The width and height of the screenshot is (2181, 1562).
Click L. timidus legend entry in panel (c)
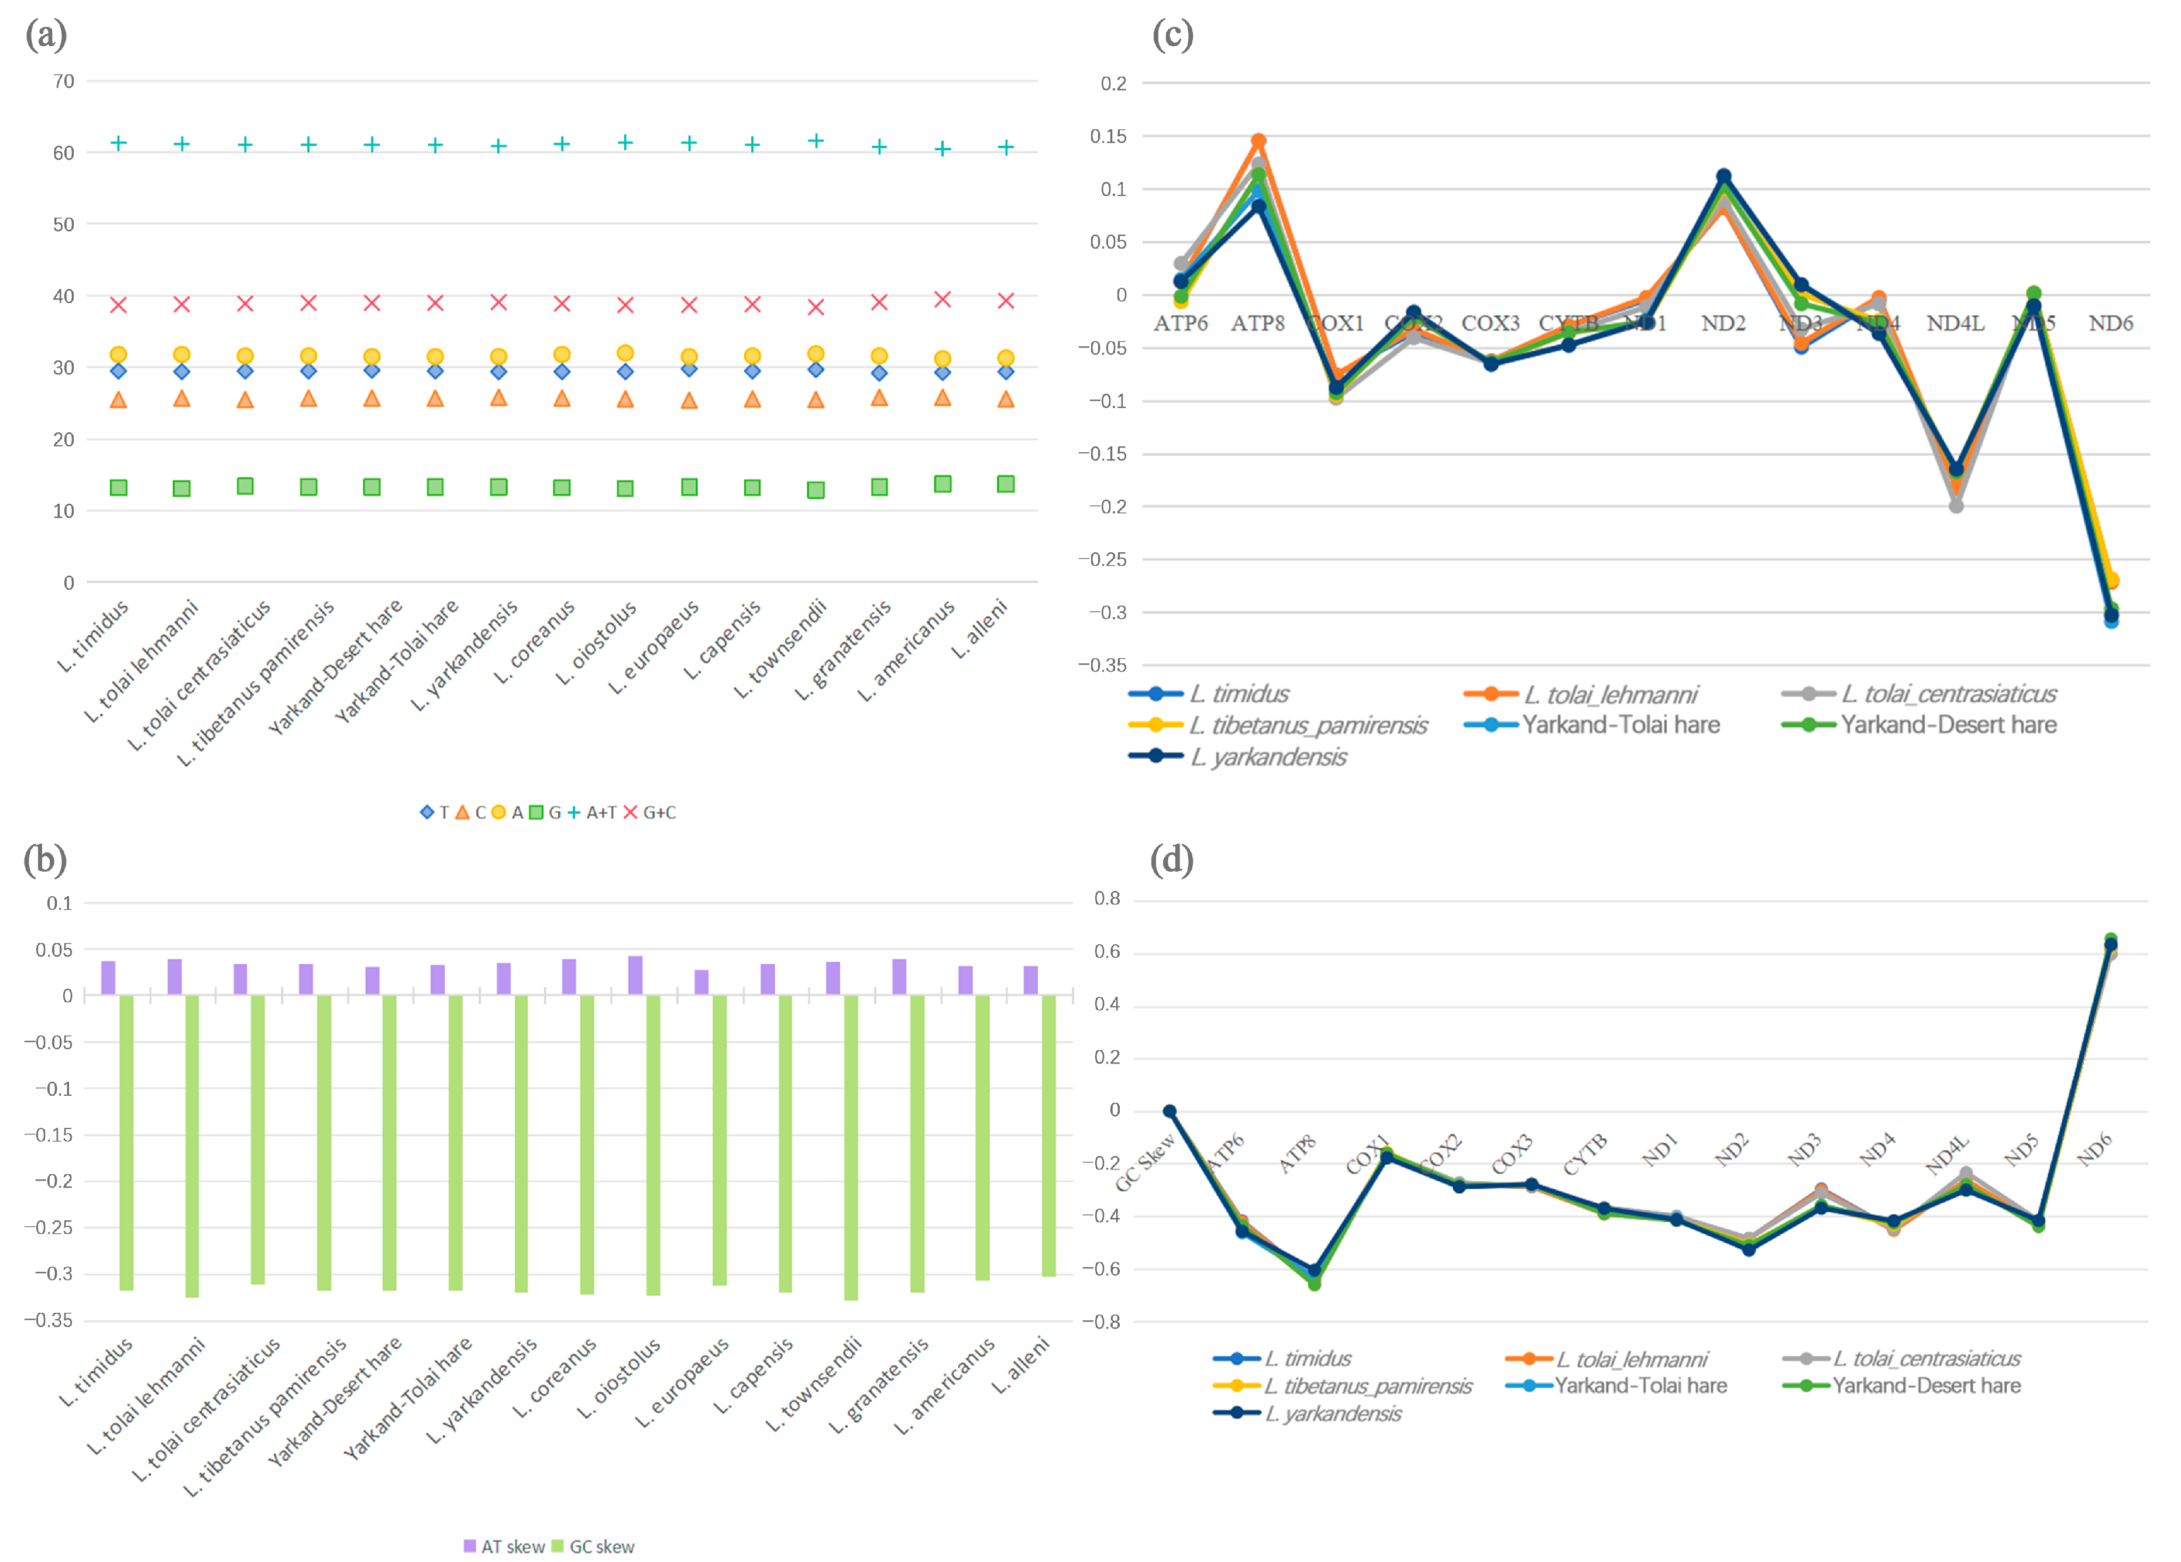pyautogui.click(x=1209, y=693)
